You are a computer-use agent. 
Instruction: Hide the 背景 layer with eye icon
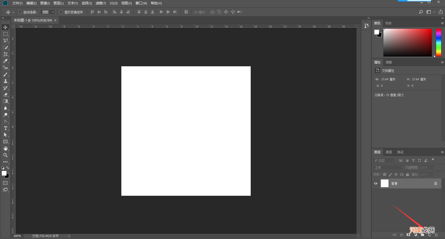(376, 184)
